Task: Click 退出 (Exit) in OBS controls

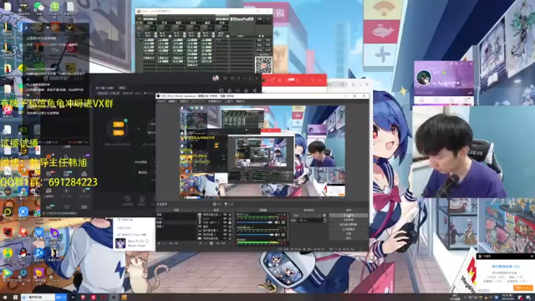Action: [x=349, y=237]
